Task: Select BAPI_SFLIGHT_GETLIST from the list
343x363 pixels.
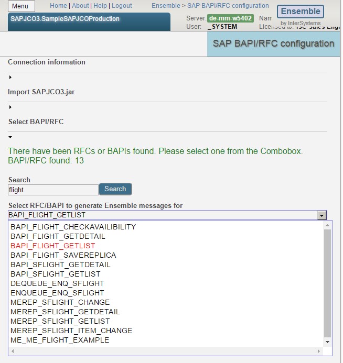Action: point(56,274)
